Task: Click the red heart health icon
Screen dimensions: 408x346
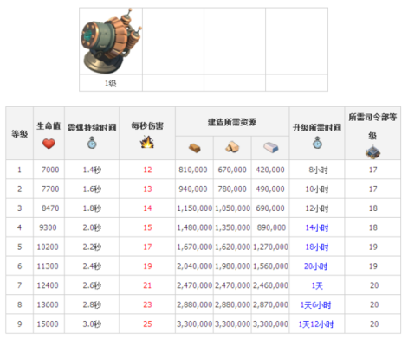Action: (49, 144)
